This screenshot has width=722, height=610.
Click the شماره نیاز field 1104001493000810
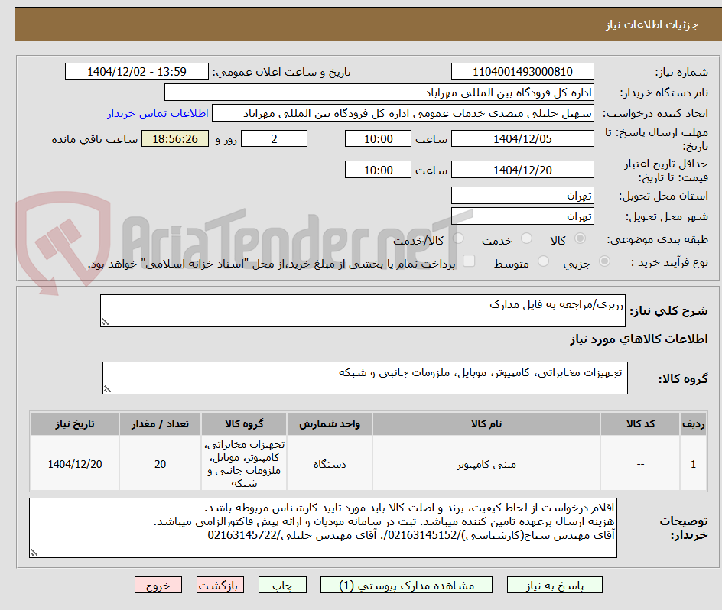tap(522, 72)
